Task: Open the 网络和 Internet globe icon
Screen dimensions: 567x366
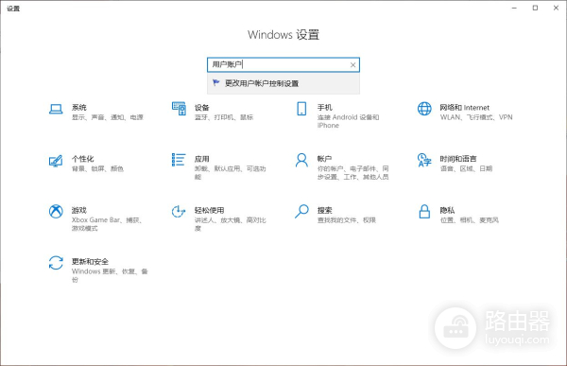Action: click(424, 109)
